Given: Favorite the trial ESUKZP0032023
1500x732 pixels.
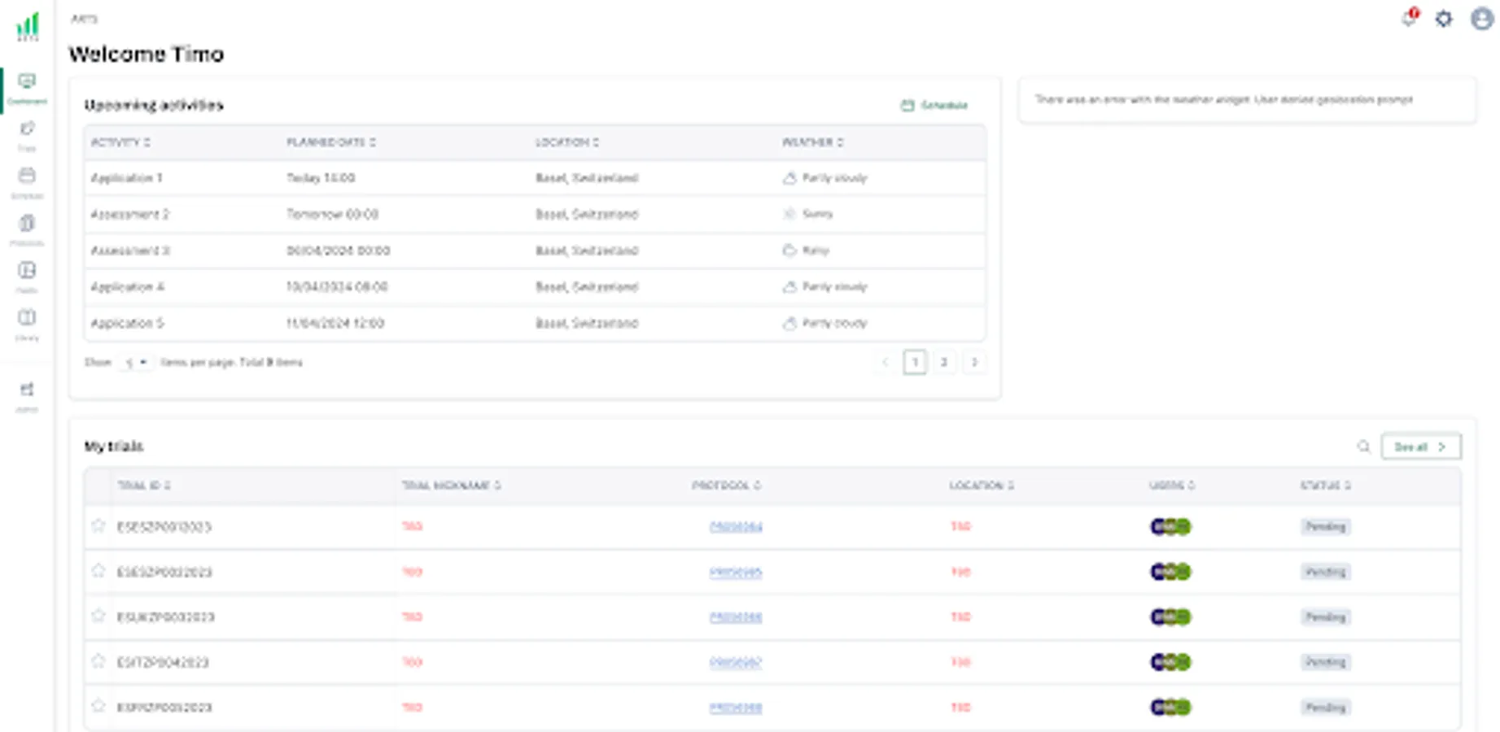Looking at the screenshot, I should (x=98, y=617).
